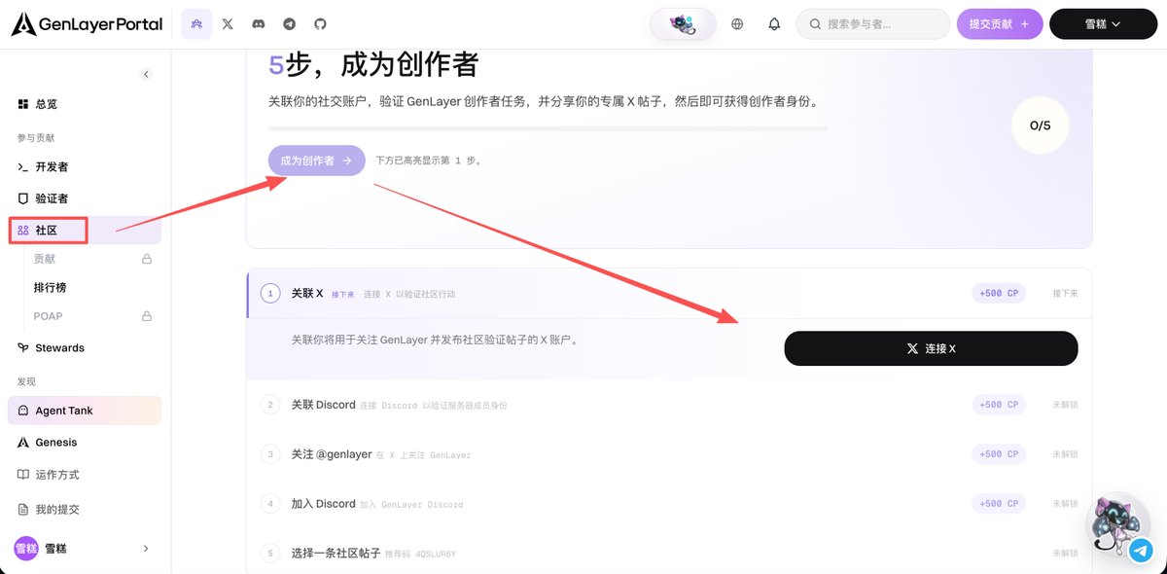This screenshot has width=1167, height=574.
Task: Click the 连接 X button
Action: [931, 348]
